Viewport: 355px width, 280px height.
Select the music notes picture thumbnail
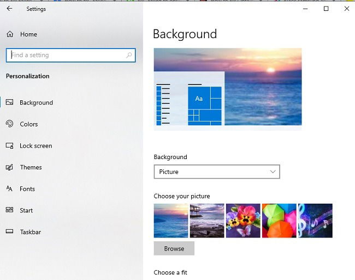pyautogui.click(x=315, y=221)
